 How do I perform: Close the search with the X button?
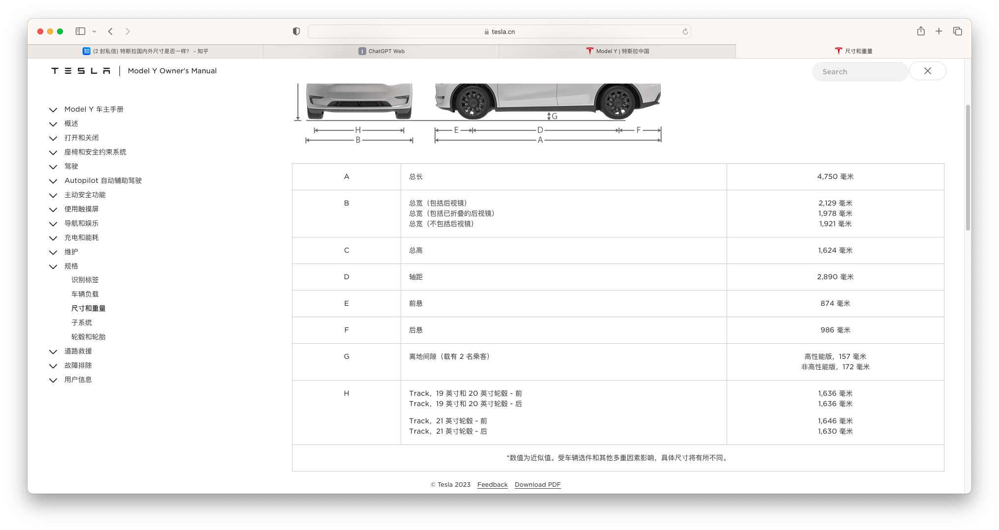pyautogui.click(x=928, y=71)
